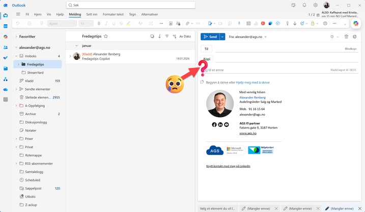Open the People contacts module
365x212 pixels.
[6, 47]
